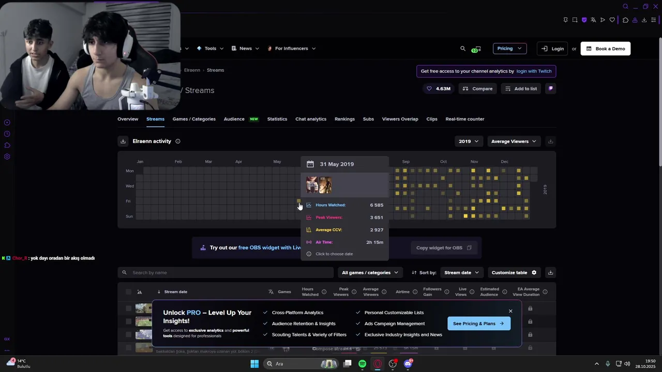Click login with Twitch link

point(534,71)
